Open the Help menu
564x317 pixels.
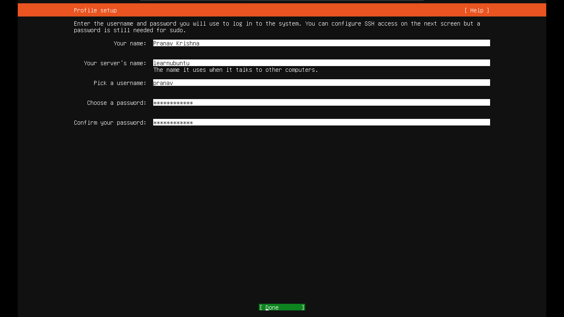pyautogui.click(x=476, y=10)
